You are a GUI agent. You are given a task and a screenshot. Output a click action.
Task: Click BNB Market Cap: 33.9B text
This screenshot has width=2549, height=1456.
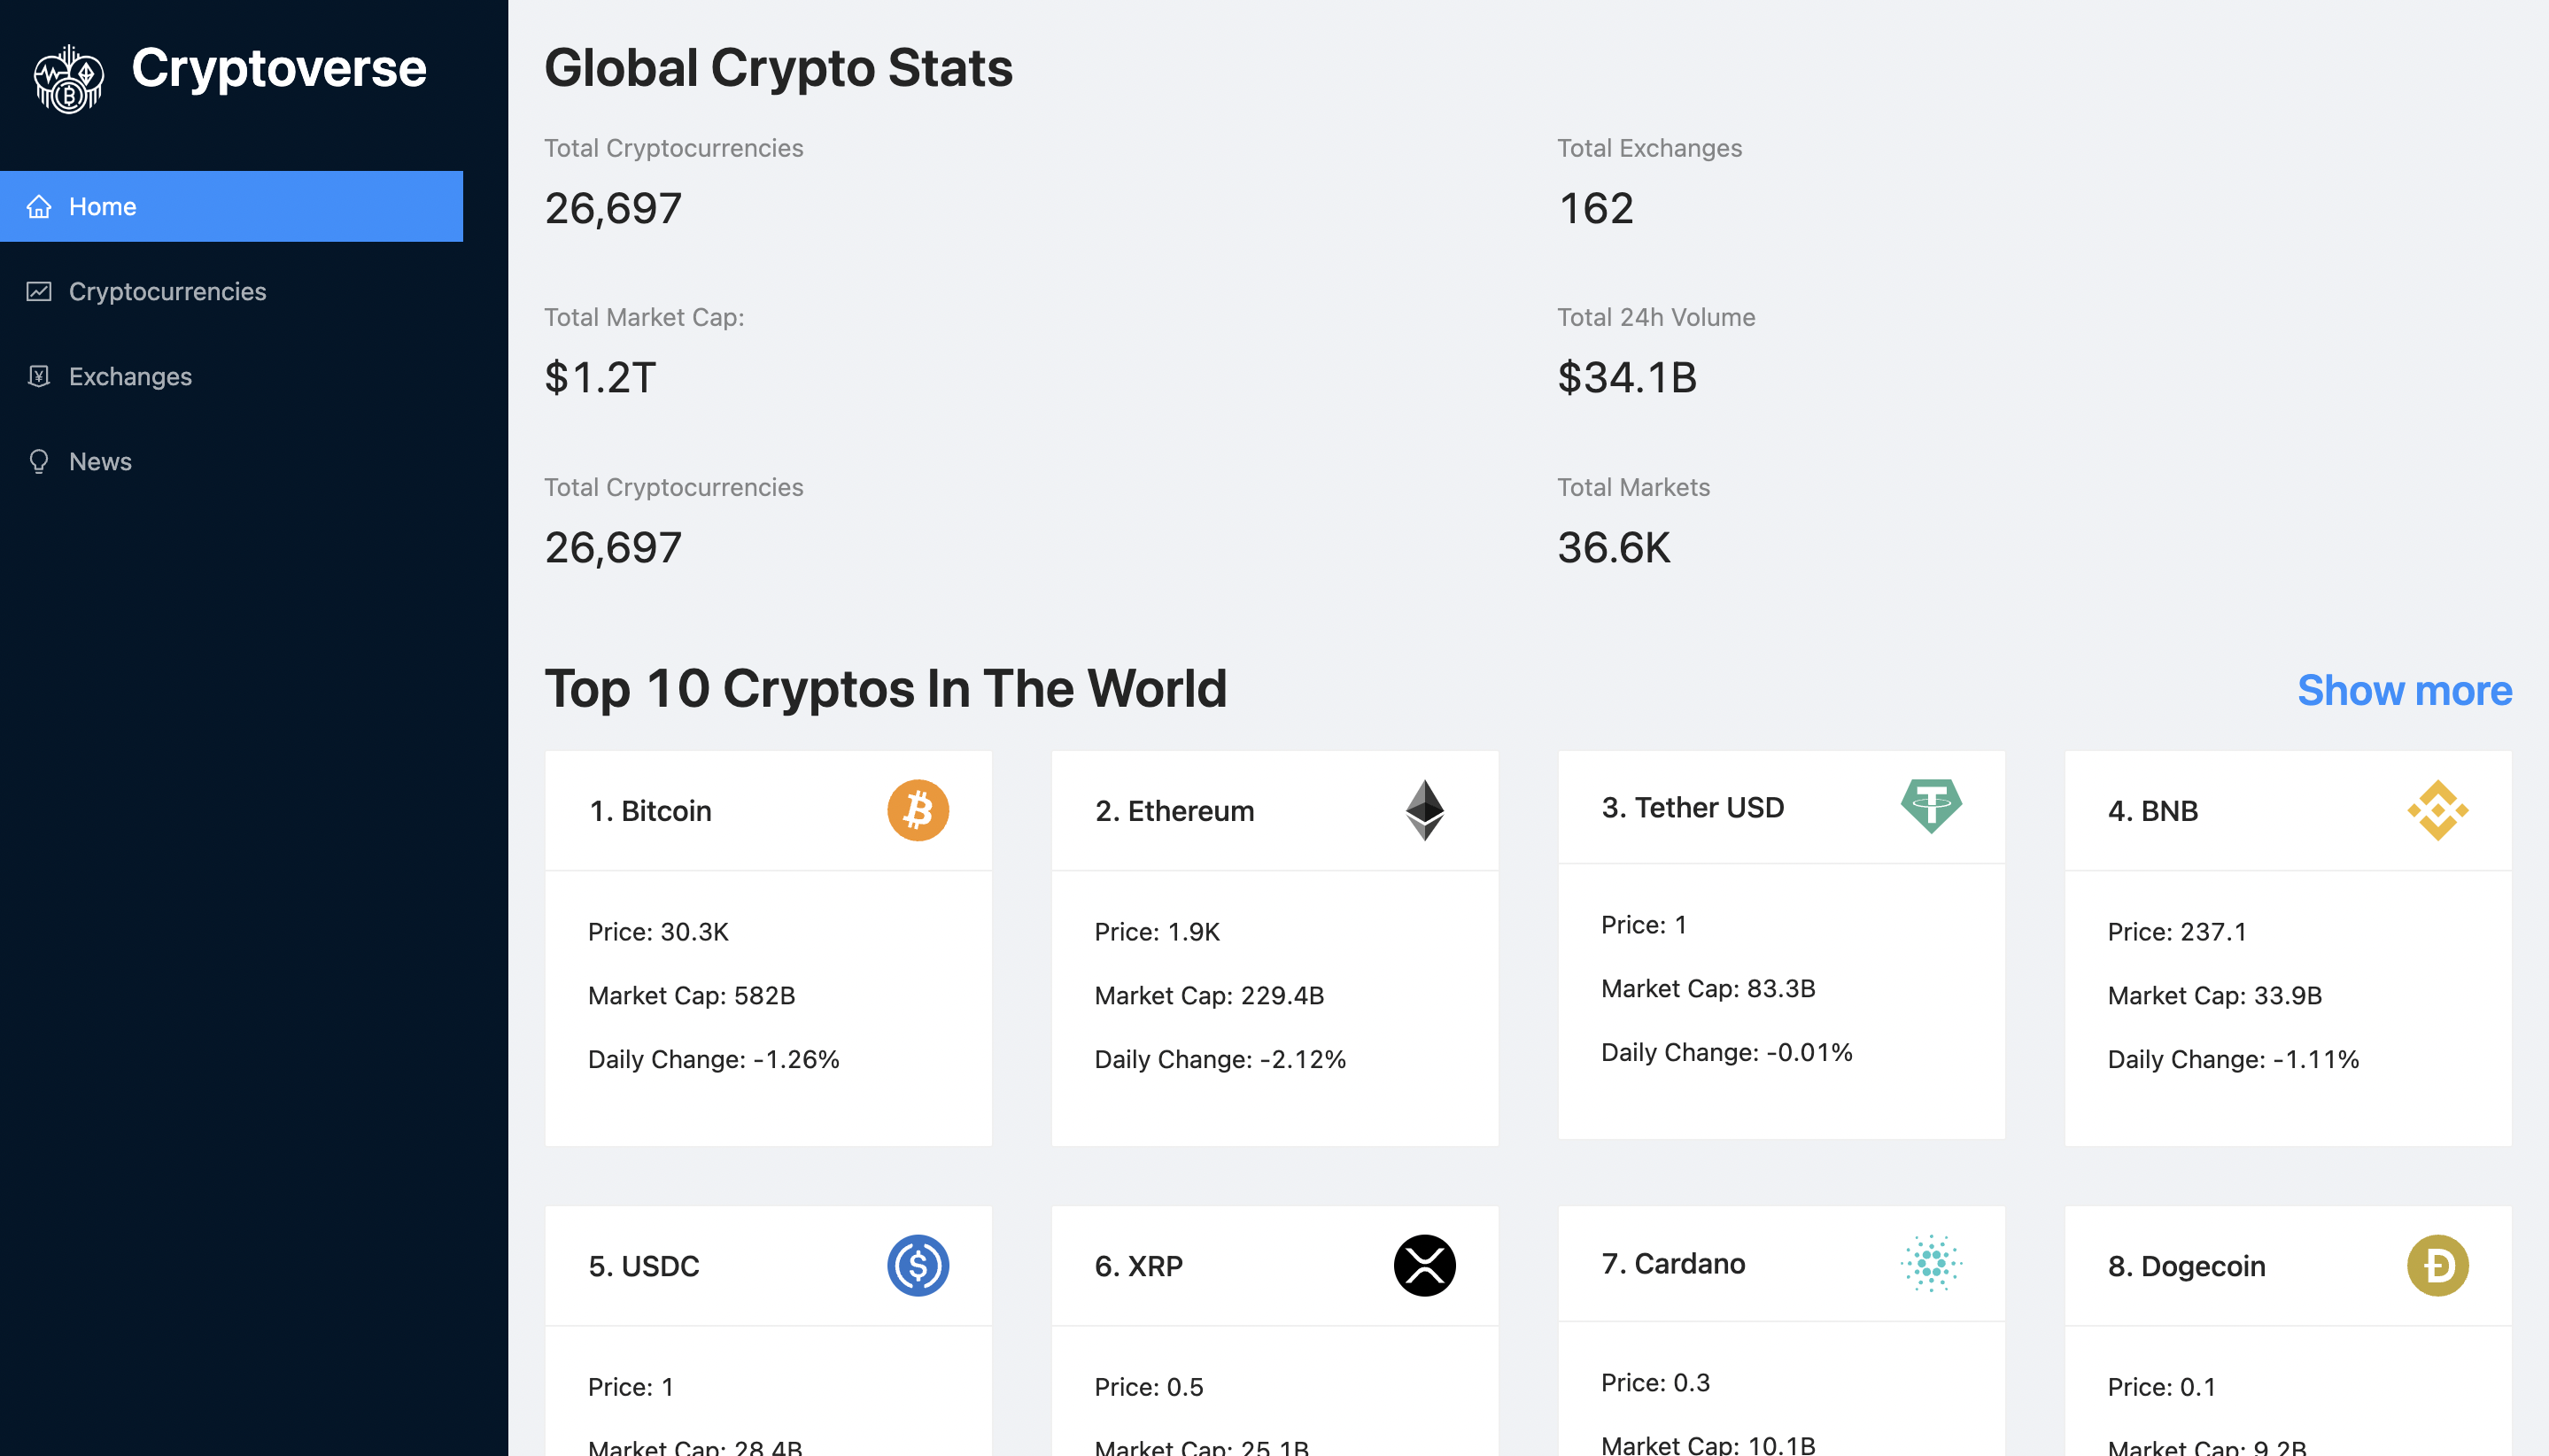(x=2214, y=995)
